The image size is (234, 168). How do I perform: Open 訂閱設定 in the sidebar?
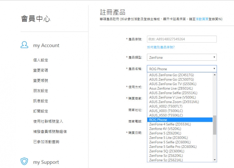tap(41, 111)
